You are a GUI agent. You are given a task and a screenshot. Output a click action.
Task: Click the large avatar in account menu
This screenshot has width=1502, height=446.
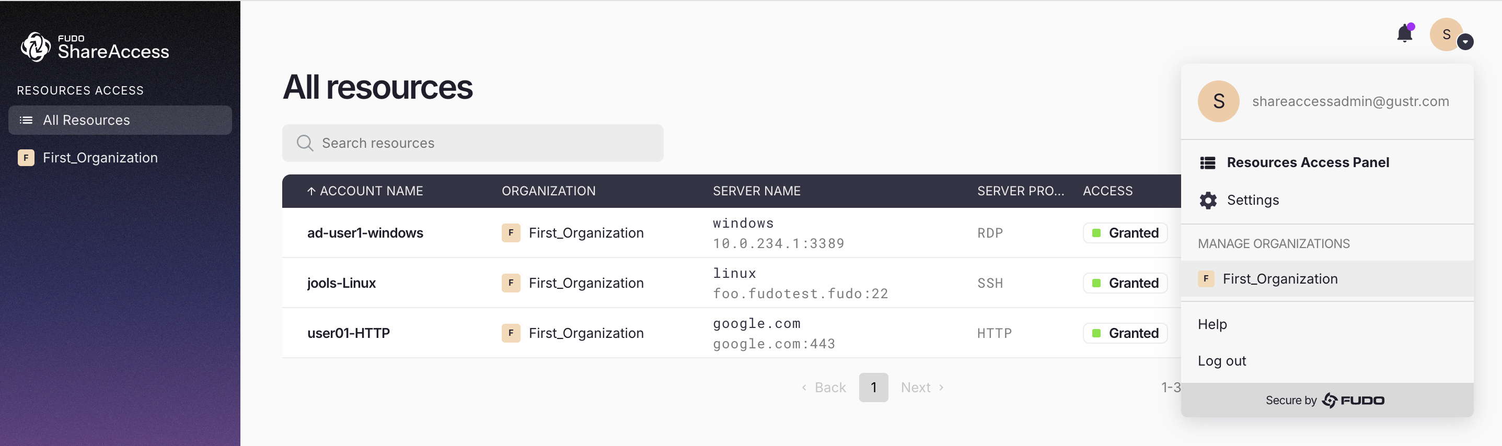[1218, 101]
